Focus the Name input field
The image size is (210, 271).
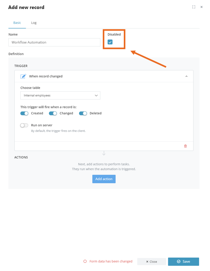coord(54,42)
